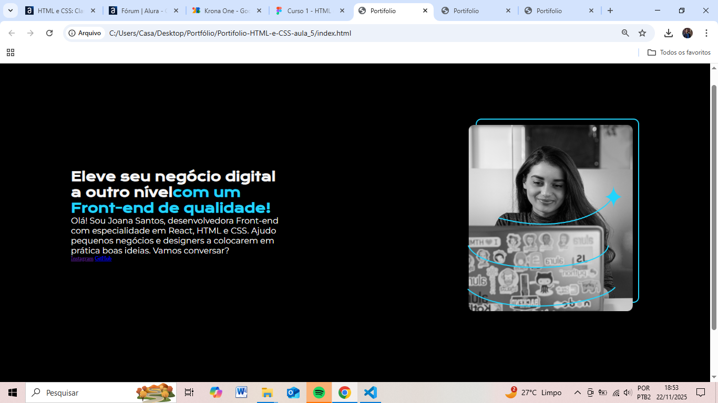This screenshot has height=403, width=718.
Task: Open the volume speaker tray icon
Action: pyautogui.click(x=628, y=393)
